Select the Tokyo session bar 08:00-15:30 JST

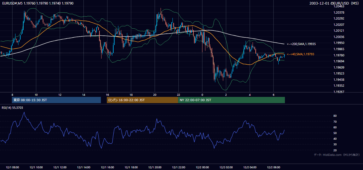click(56, 100)
